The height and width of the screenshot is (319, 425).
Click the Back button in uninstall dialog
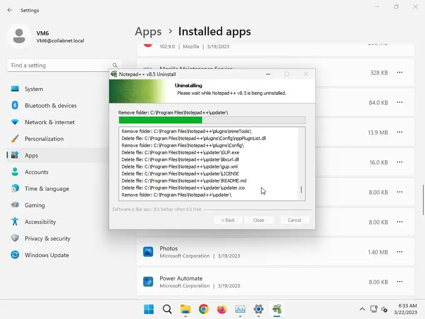(x=228, y=220)
